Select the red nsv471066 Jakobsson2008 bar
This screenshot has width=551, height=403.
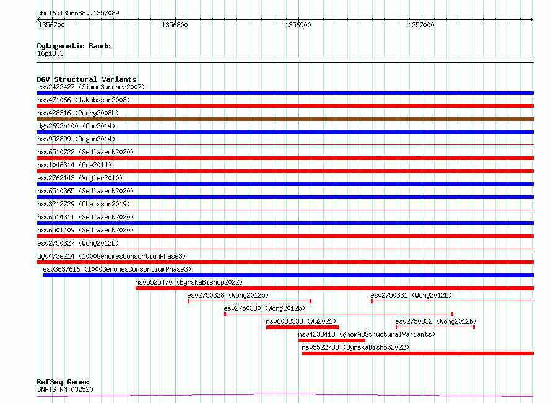(x=285, y=106)
